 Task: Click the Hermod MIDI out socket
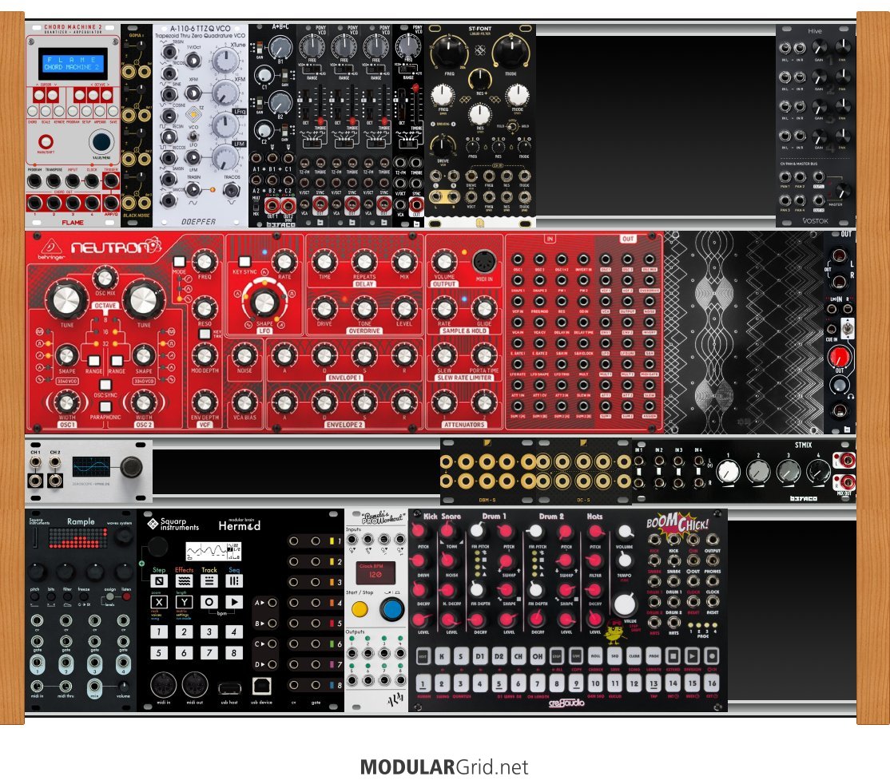click(195, 685)
